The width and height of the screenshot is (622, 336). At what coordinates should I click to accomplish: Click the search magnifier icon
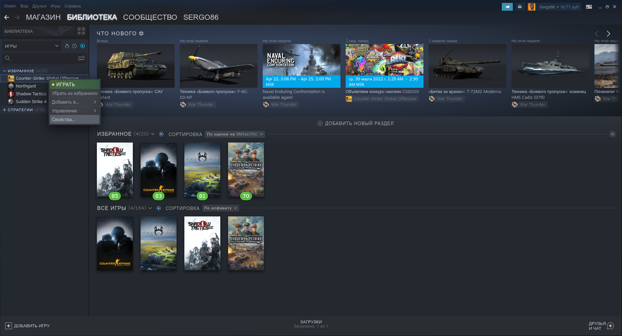8,59
